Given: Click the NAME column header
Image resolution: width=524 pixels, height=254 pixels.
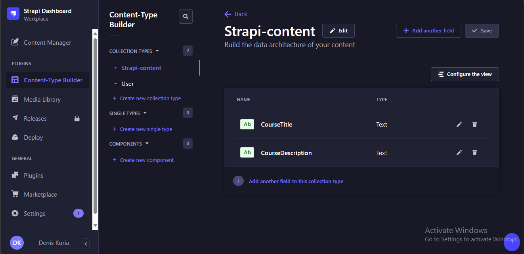Looking at the screenshot, I should pos(243,100).
